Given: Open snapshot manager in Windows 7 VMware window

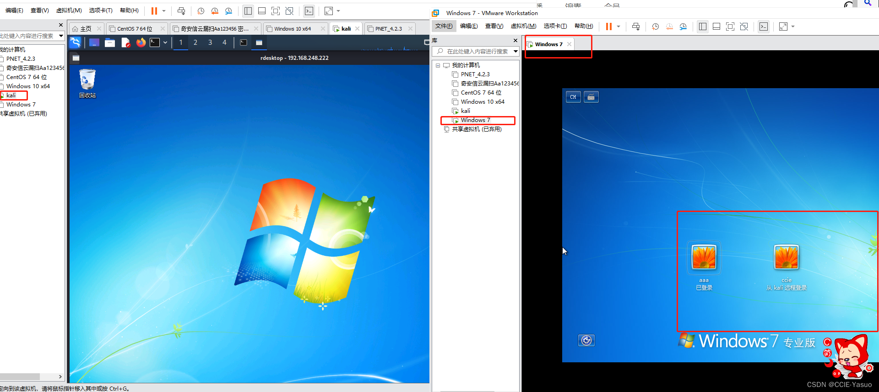Looking at the screenshot, I should pyautogui.click(x=683, y=26).
